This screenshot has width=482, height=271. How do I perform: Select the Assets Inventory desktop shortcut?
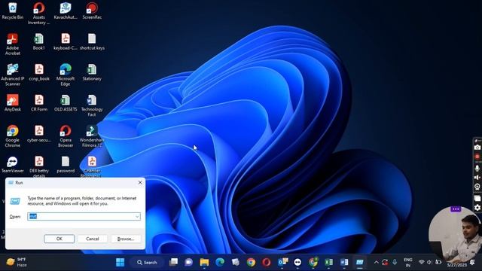[x=38, y=14]
